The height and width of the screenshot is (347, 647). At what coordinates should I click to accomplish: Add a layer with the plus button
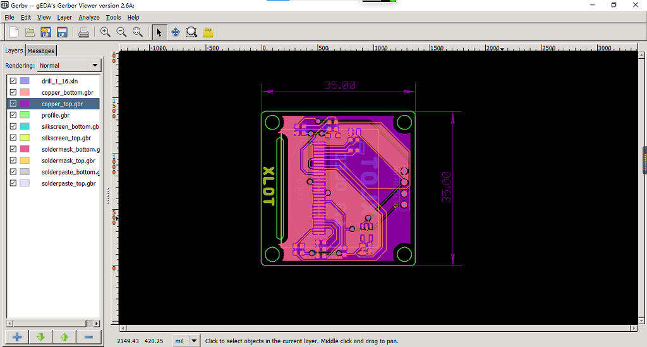[17, 337]
